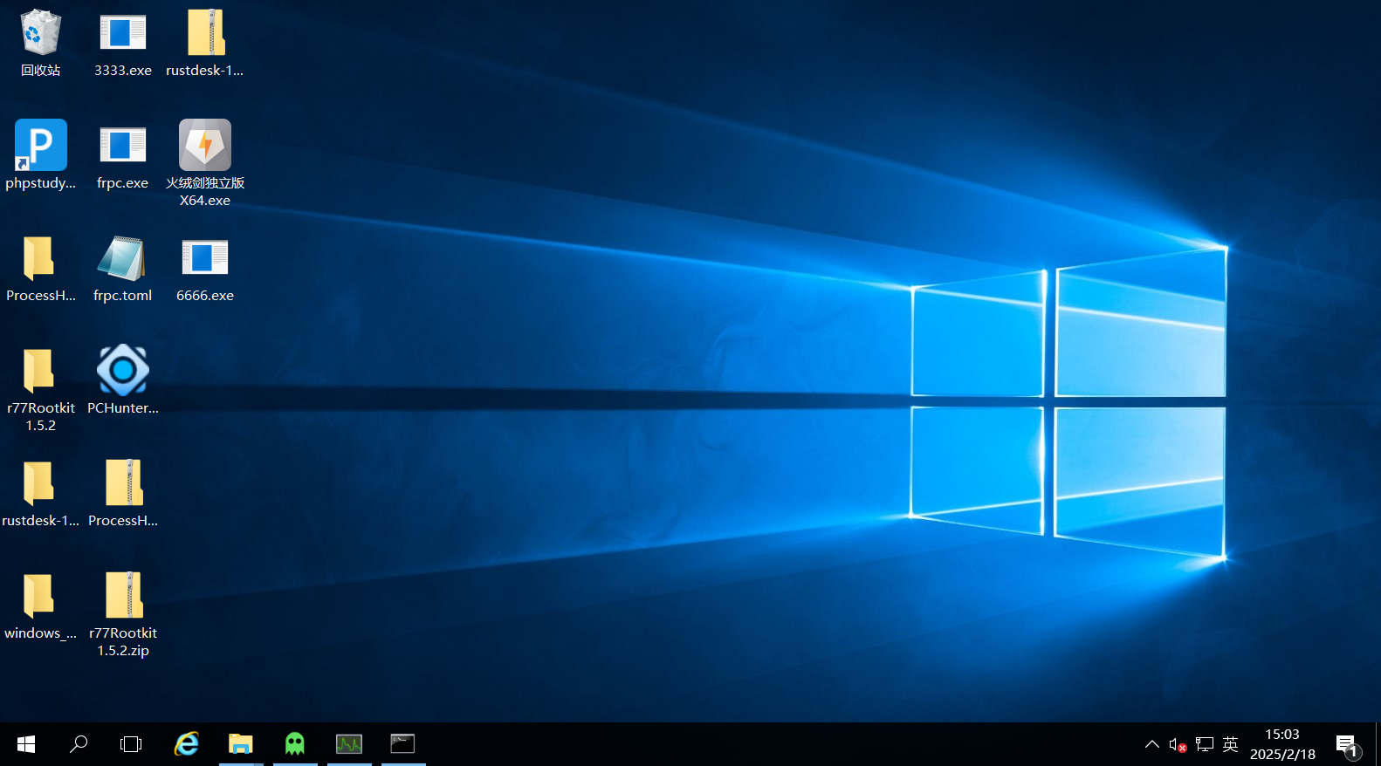Screen dimensions: 1381x766
Task: Switch input language via 英 indicator
Action: [1230, 744]
